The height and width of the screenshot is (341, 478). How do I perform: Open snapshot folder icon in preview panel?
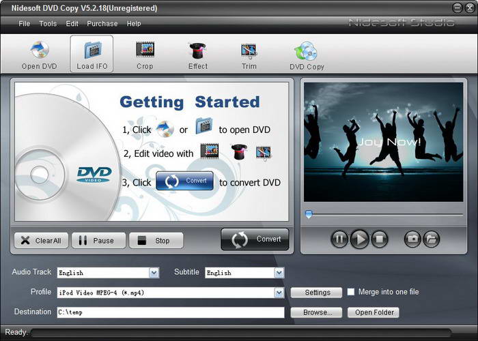(431, 239)
